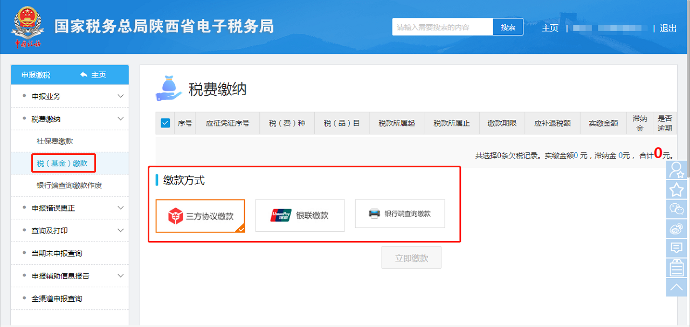
Task: Click the 税（品）目 column header
Action: click(x=342, y=123)
